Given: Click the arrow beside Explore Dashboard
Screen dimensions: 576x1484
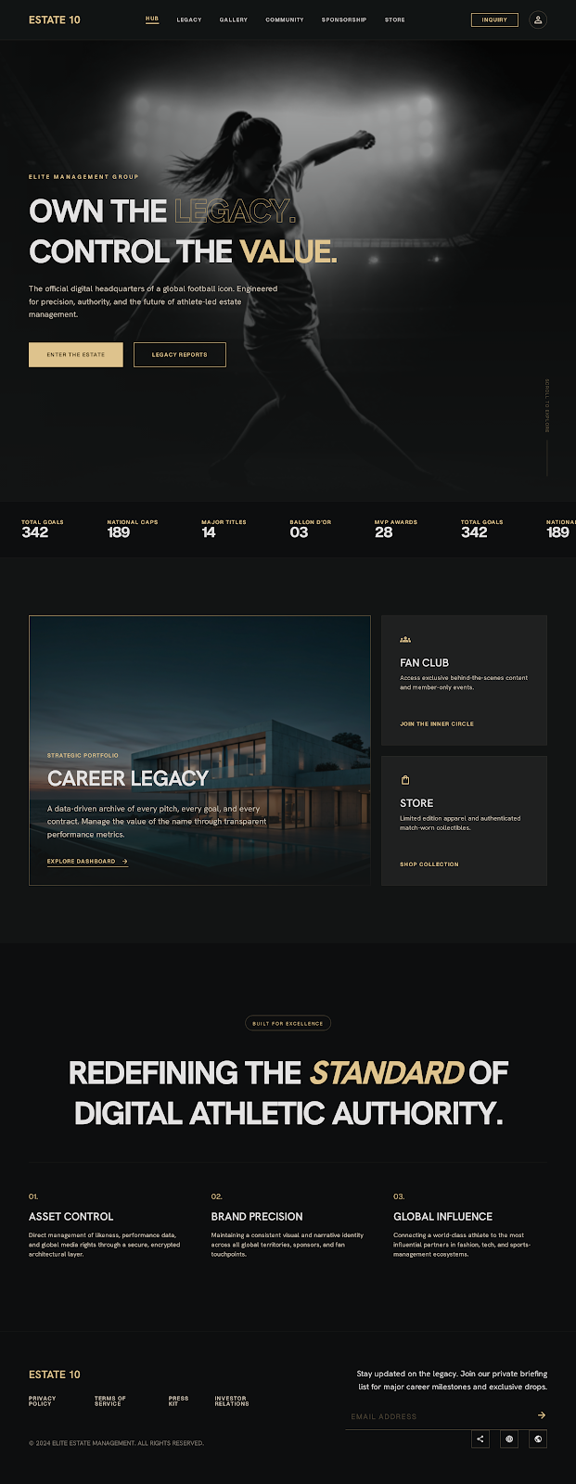Looking at the screenshot, I should (124, 862).
